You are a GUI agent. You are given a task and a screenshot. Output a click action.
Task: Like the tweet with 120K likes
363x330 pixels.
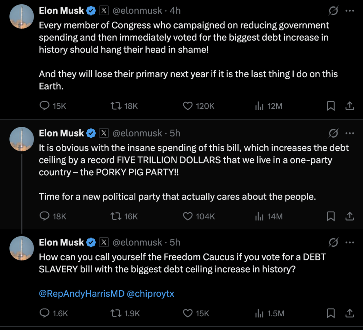(187, 106)
